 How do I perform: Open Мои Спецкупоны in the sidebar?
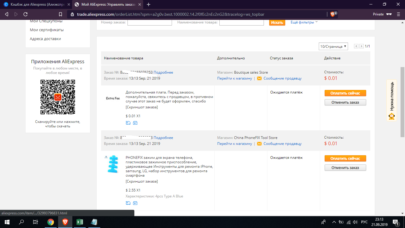coord(46,21)
